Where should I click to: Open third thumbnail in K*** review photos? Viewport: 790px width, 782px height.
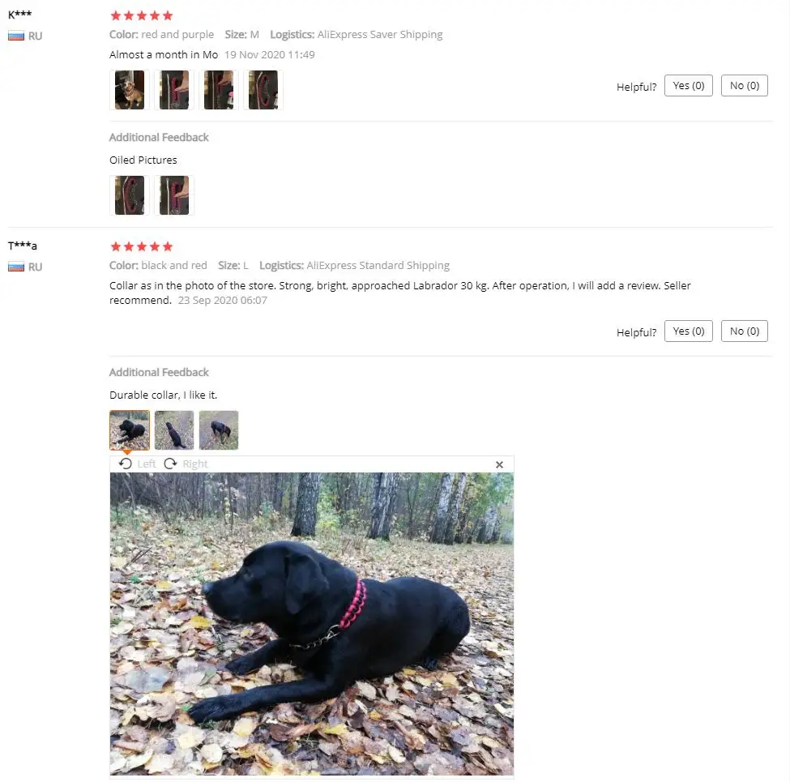coord(219,90)
